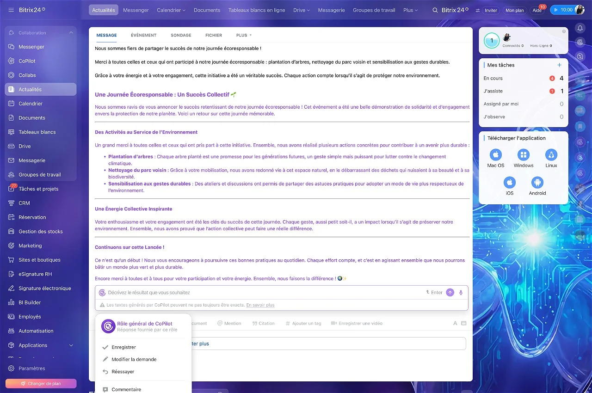Viewport: 592px width, 393px height.
Task: Click Ajouter un tag in the toolbar
Action: (x=303, y=323)
